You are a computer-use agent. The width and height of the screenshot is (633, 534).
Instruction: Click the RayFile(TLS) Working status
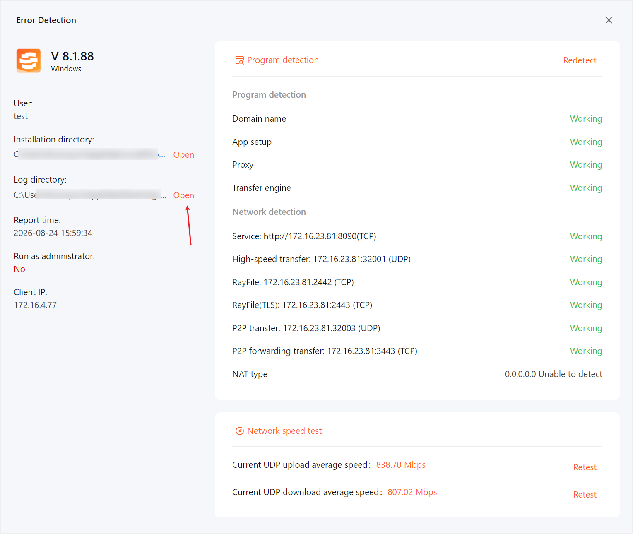[586, 305]
